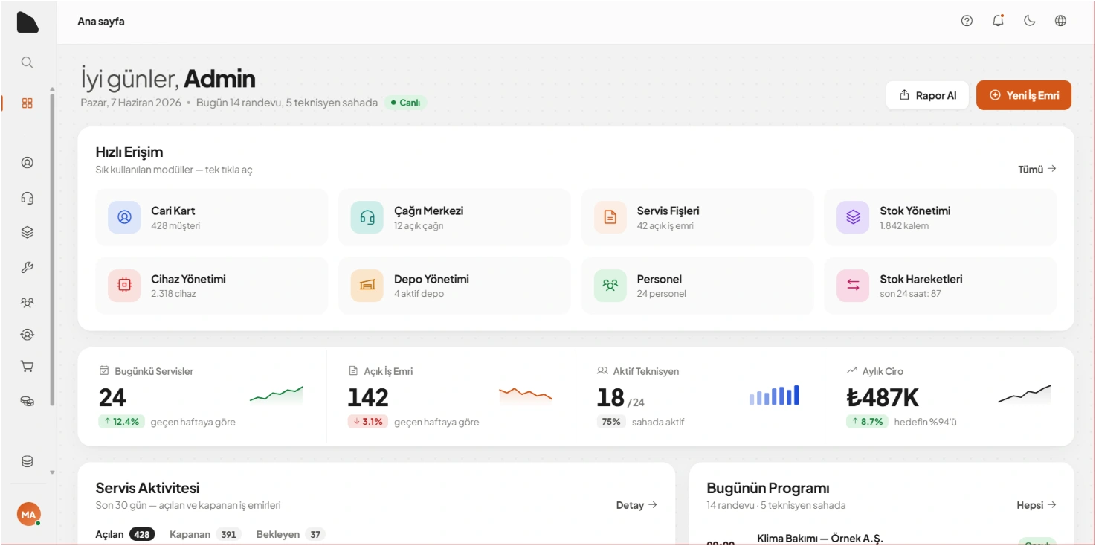The height and width of the screenshot is (546, 1096).
Task: Open the coins finance icon in sidebar
Action: [27, 401]
